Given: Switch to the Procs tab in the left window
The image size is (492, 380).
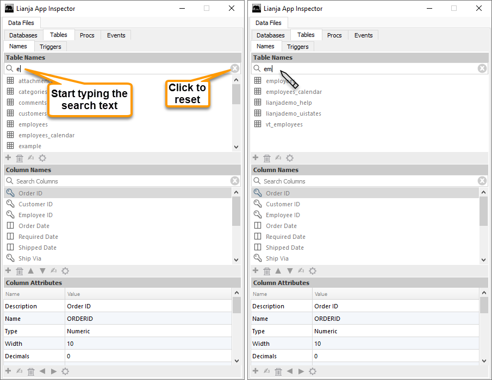Looking at the screenshot, I should pyautogui.click(x=87, y=35).
